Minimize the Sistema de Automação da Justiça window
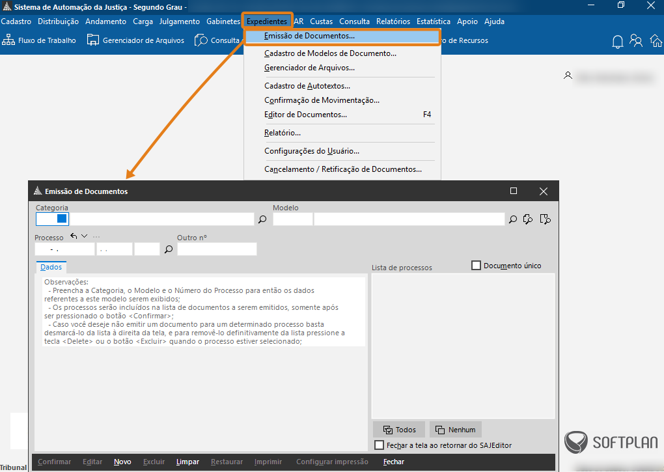This screenshot has height=472, width=664. (x=592, y=5)
